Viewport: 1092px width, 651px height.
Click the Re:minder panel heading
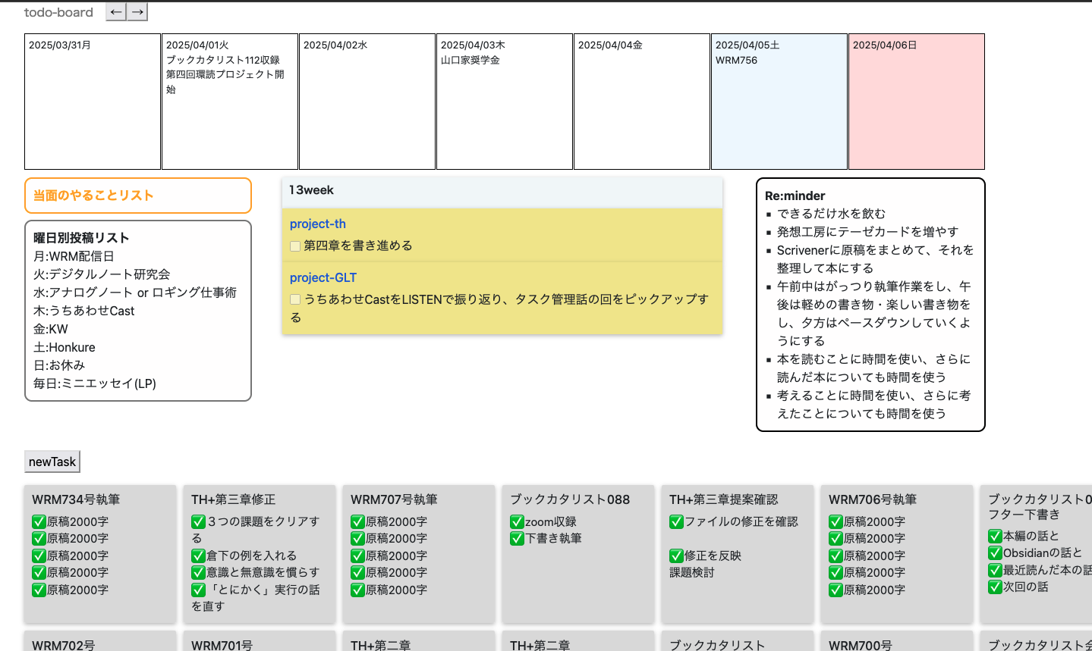tap(795, 196)
